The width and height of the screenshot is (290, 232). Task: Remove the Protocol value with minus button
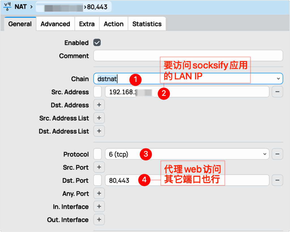(x=277, y=154)
